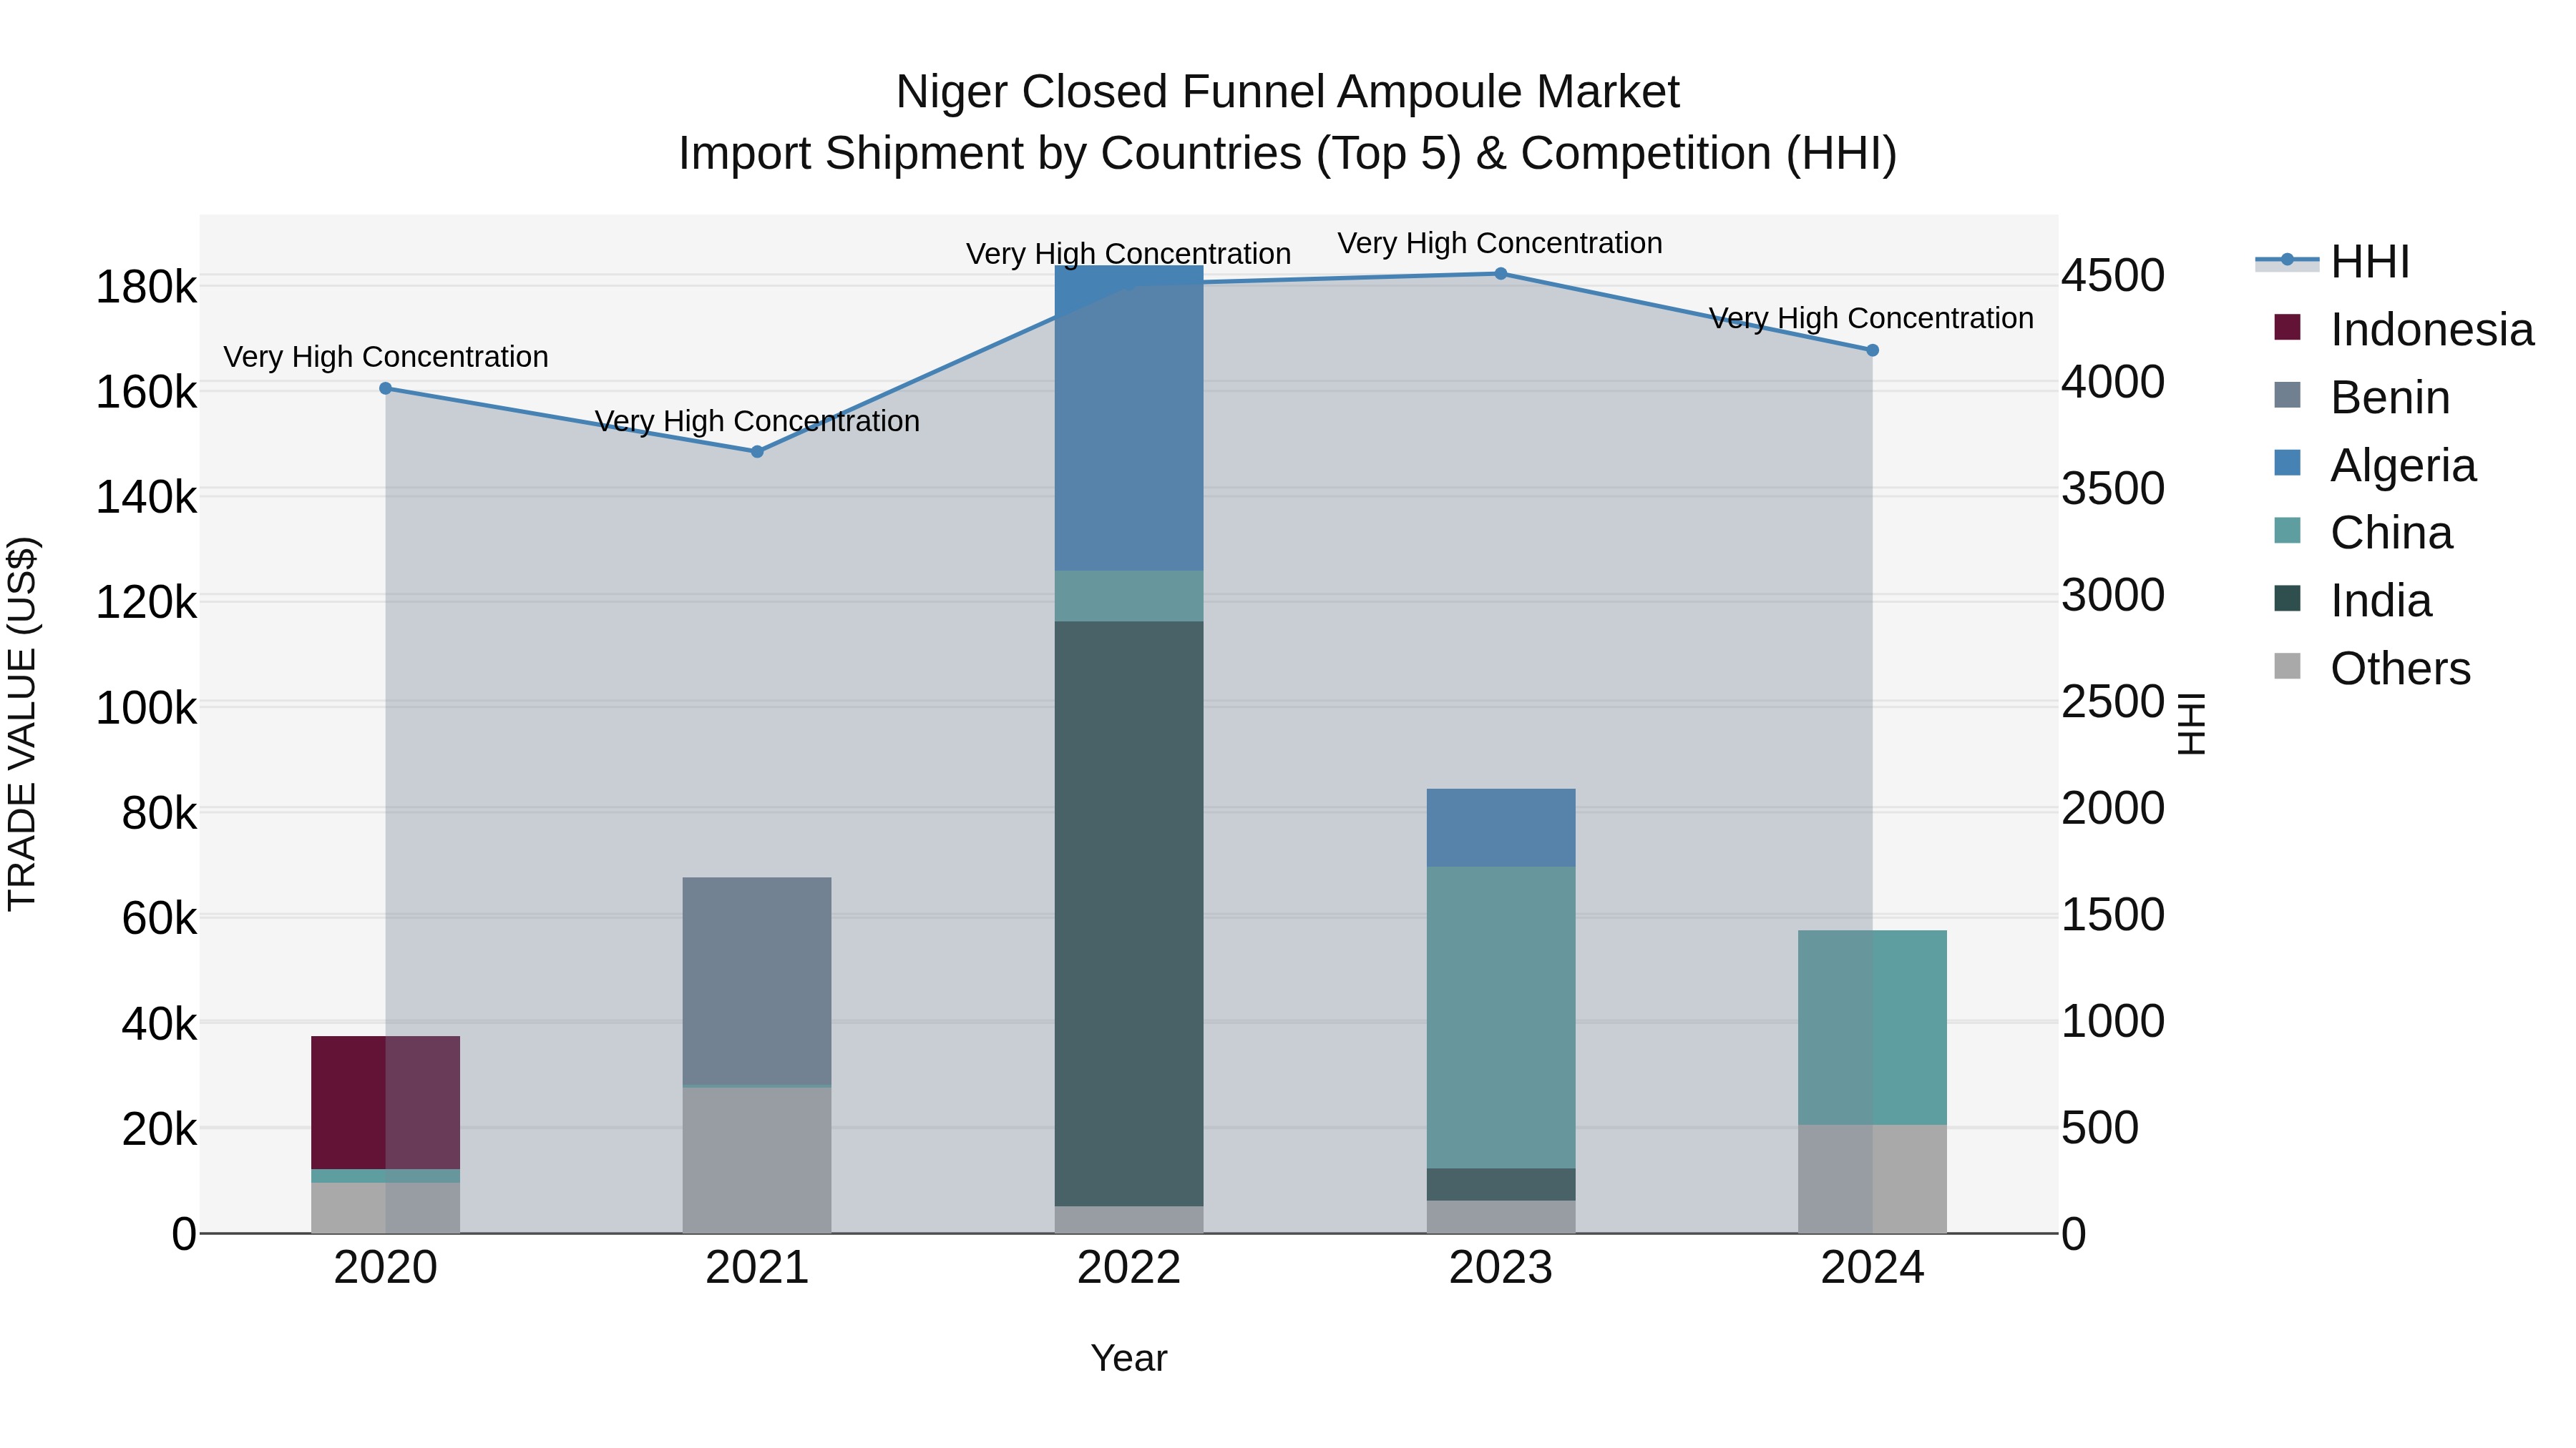The width and height of the screenshot is (2576, 1448).
Task: Toggle Others series in the legend
Action: coord(2371,669)
